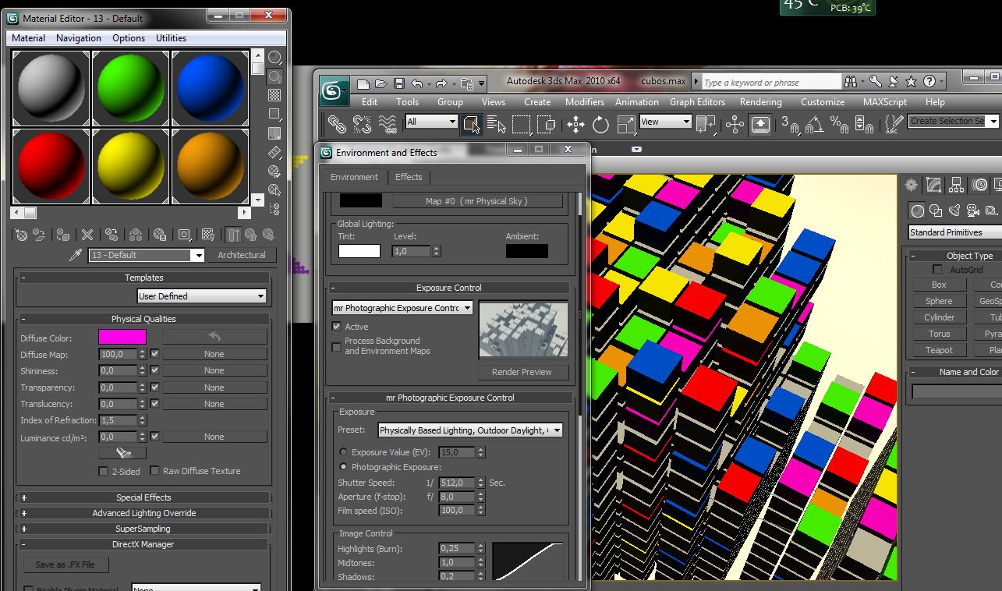Screen dimensions: 1002x591
Task: Toggle Percent Snap icon
Action: [839, 123]
